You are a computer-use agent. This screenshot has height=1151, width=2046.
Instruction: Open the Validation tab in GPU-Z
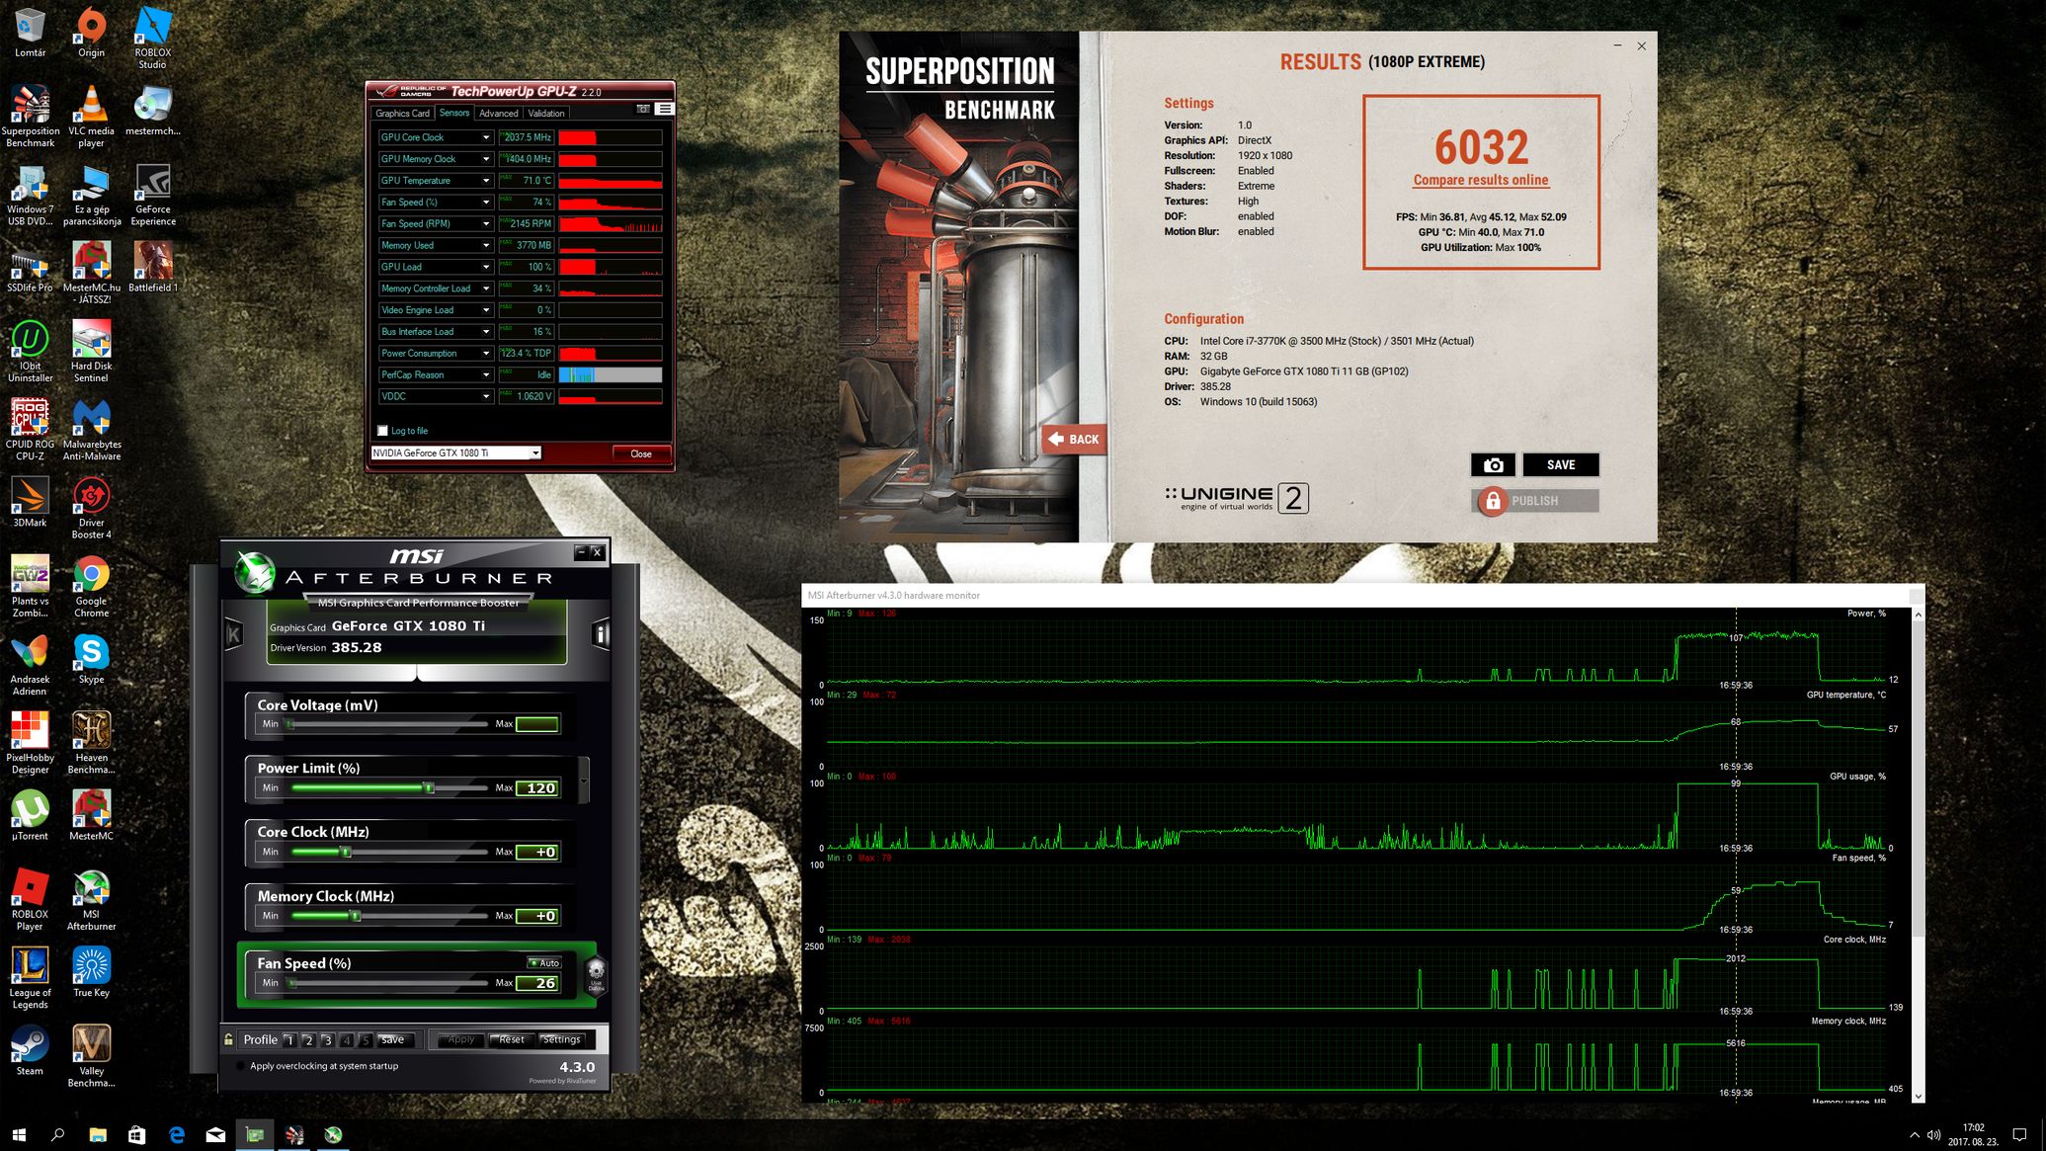click(545, 114)
